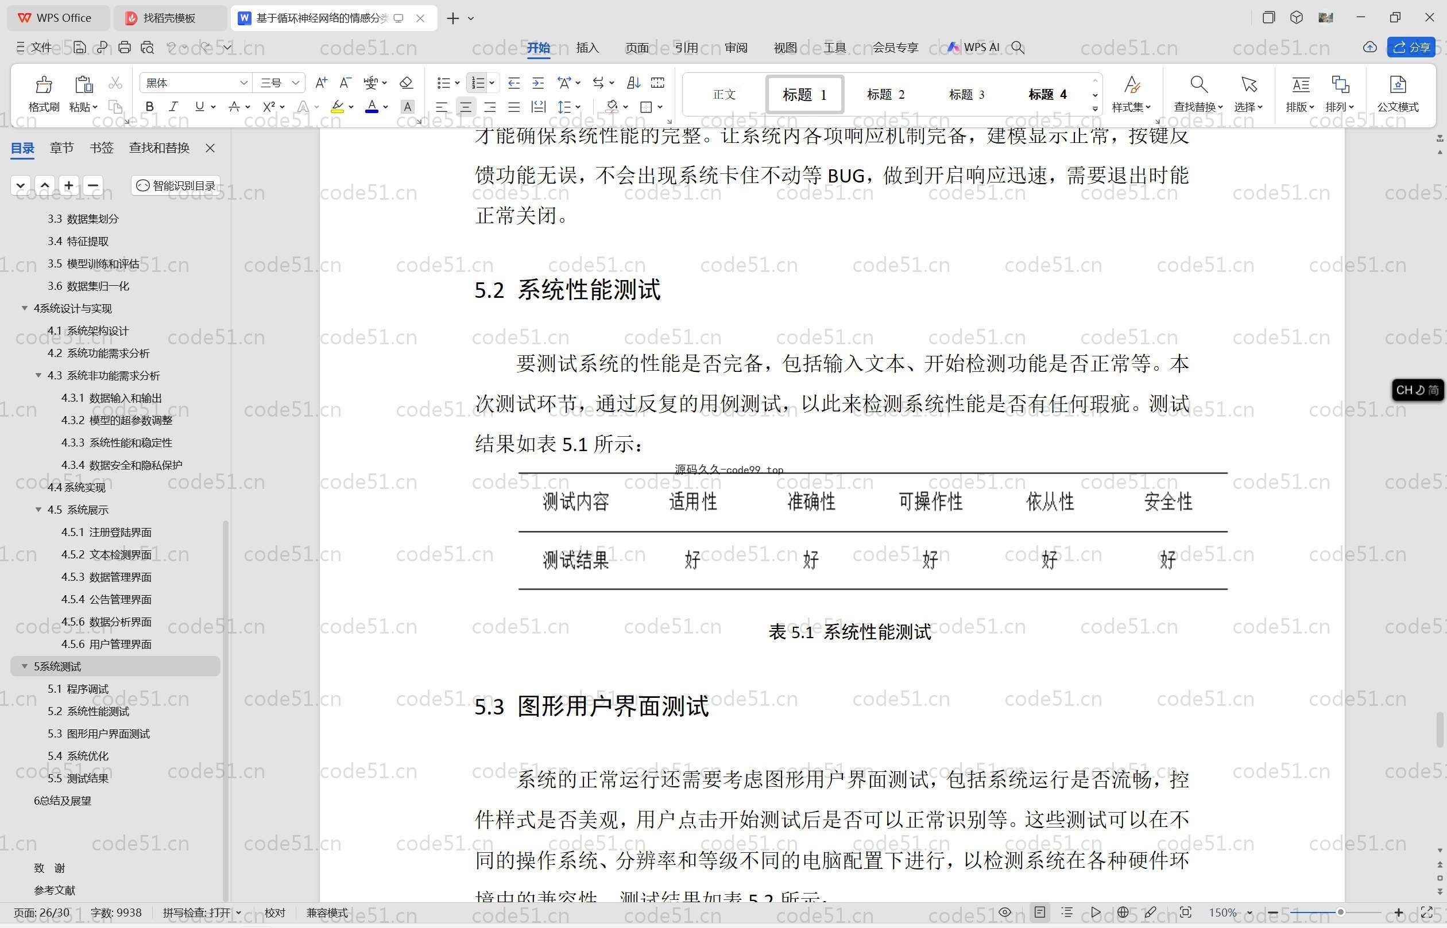Click the Print Preview icon
Screen dimensions: 1447x928
(x=147, y=47)
